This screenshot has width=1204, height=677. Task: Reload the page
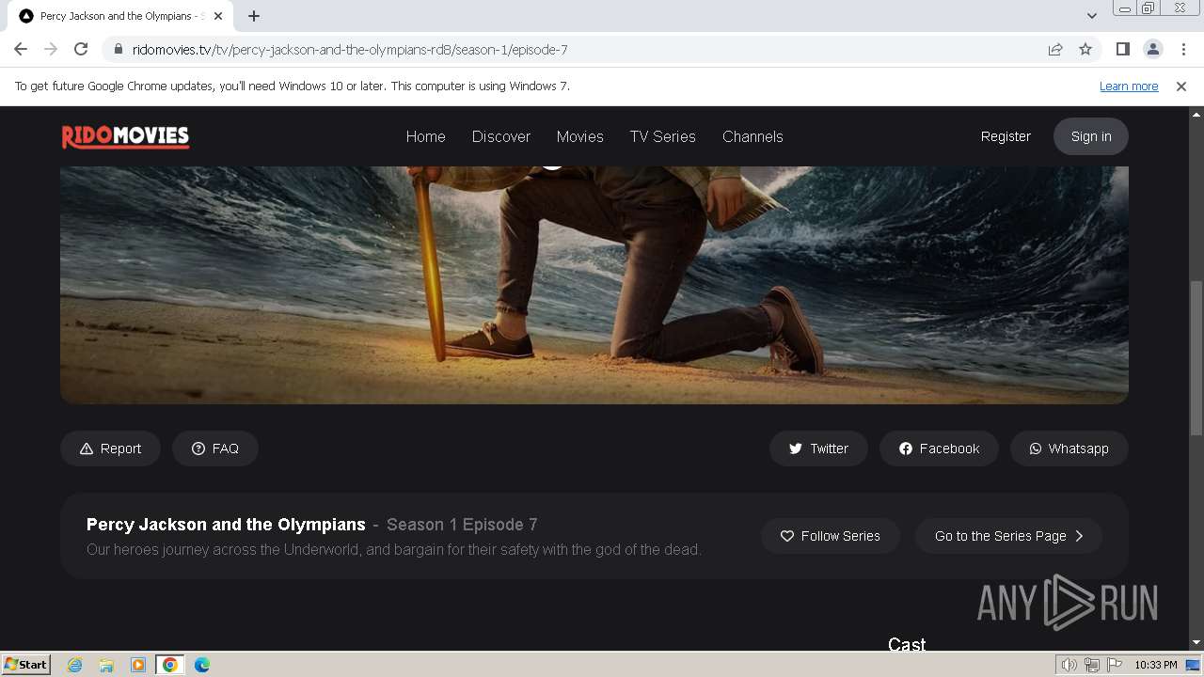point(81,50)
